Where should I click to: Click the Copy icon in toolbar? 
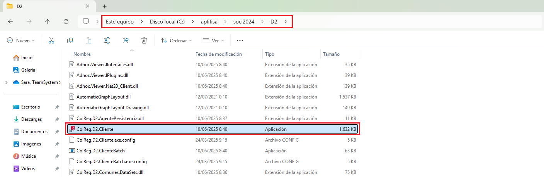(x=70, y=40)
